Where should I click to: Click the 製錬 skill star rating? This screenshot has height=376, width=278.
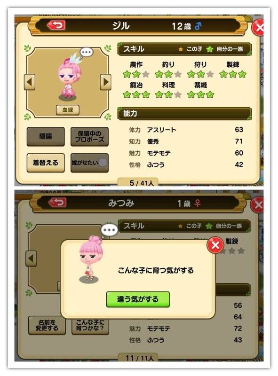233,74
